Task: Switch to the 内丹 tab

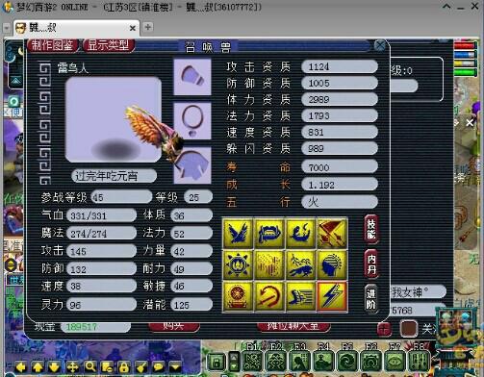Action: [371, 264]
